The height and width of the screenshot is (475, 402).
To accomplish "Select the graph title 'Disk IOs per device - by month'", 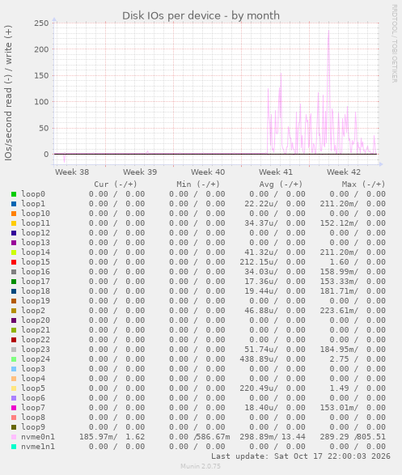I will [201, 15].
